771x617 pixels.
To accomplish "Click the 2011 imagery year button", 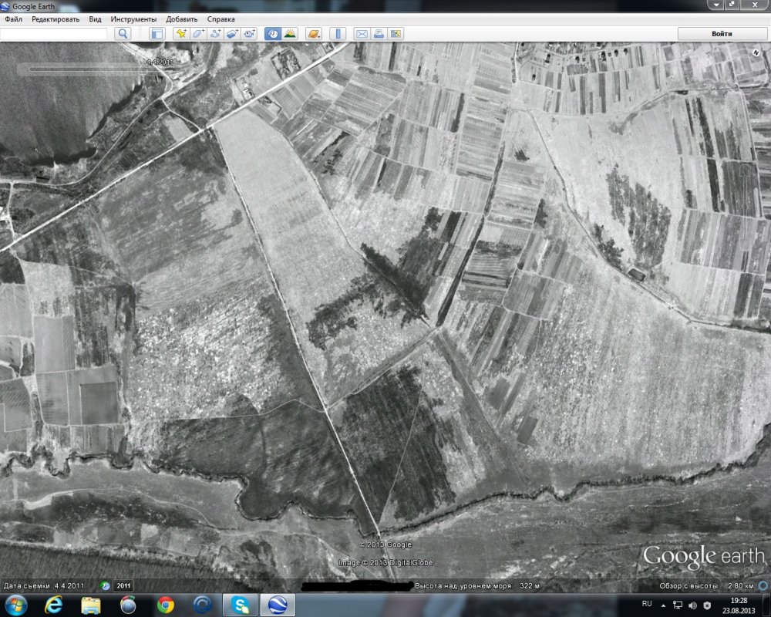I will 124,585.
